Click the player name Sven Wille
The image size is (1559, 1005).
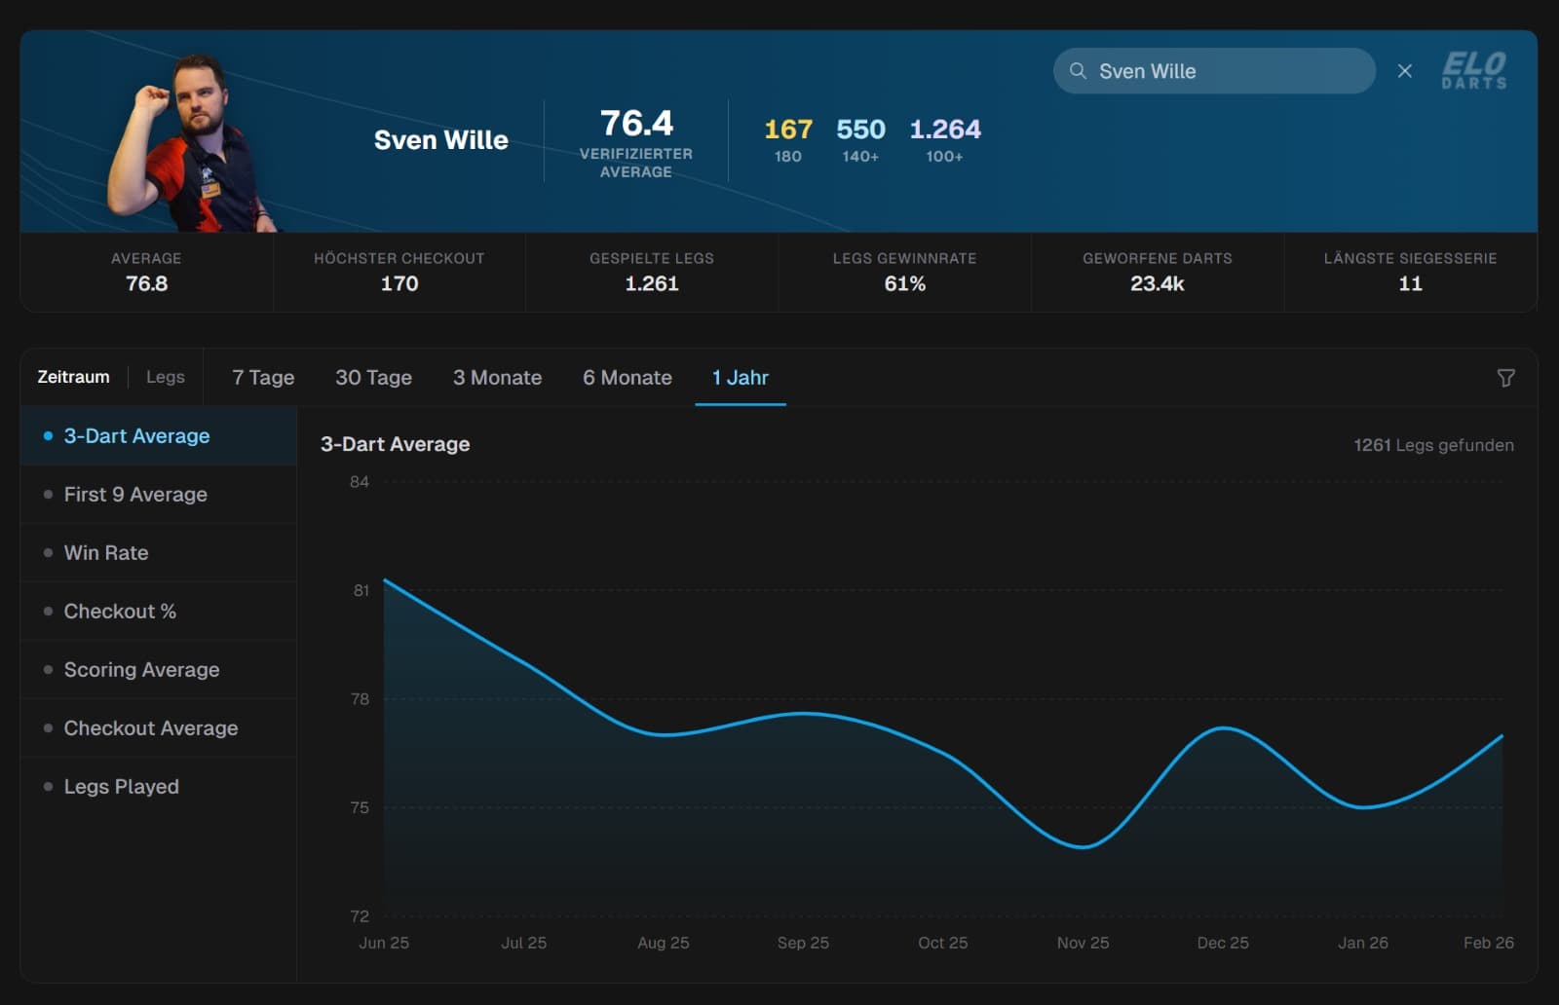coord(440,139)
